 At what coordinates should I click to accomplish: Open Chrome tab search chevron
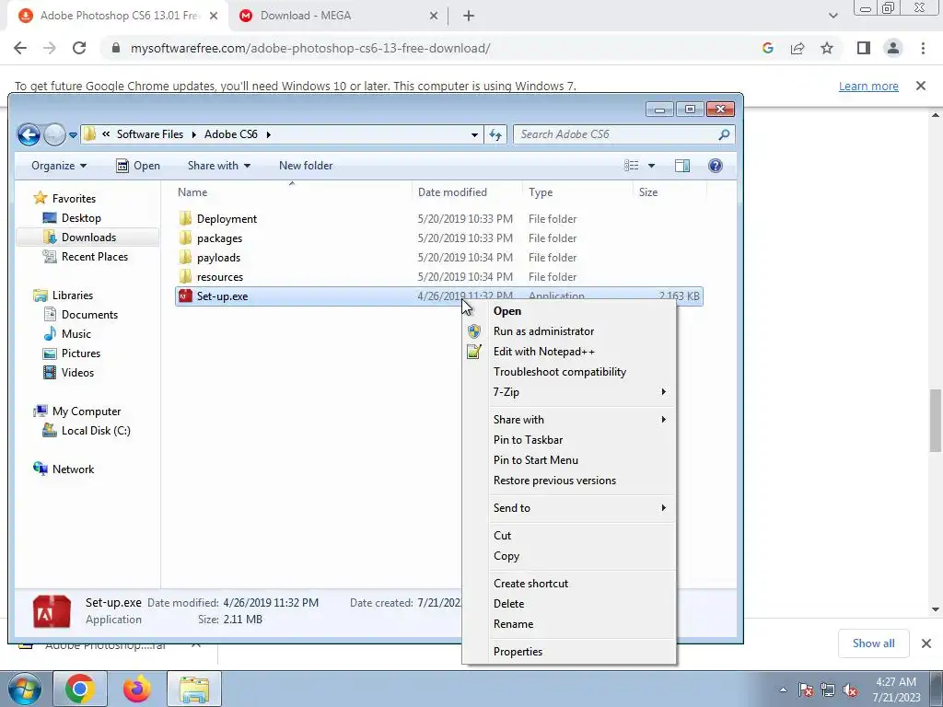pos(832,16)
